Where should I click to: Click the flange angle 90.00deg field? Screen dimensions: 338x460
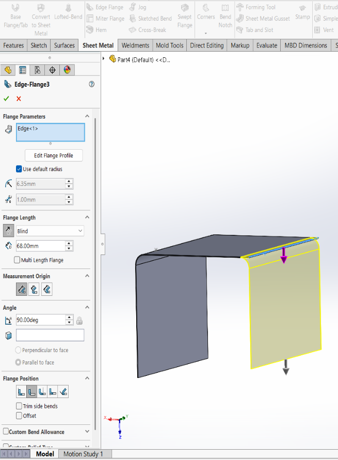40,320
